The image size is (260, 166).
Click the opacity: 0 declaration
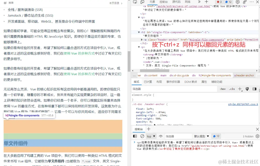144,122
